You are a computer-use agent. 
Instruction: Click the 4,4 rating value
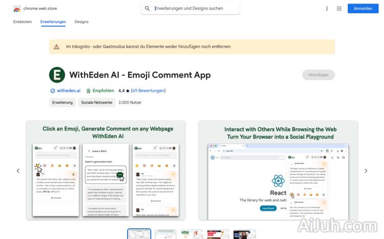pyautogui.click(x=121, y=91)
